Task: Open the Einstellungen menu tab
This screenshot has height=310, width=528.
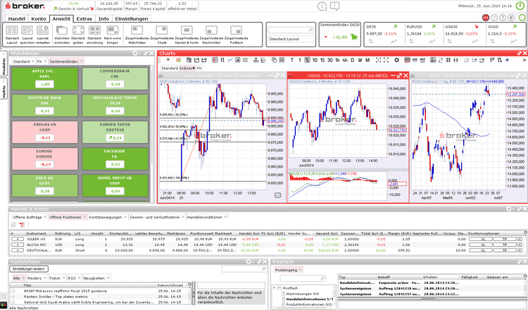Action: coord(132,19)
